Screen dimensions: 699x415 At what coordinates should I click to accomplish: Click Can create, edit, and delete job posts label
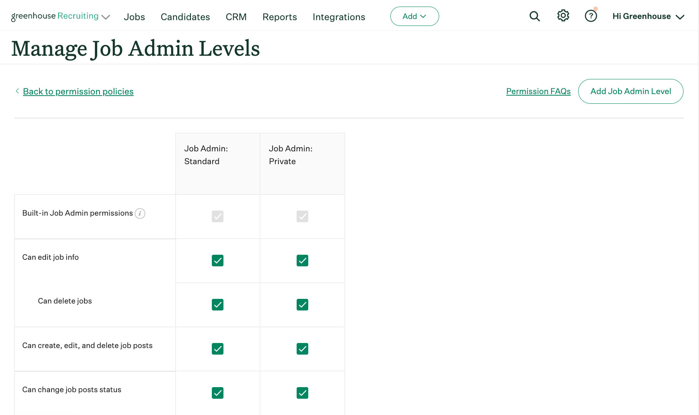tap(88, 346)
